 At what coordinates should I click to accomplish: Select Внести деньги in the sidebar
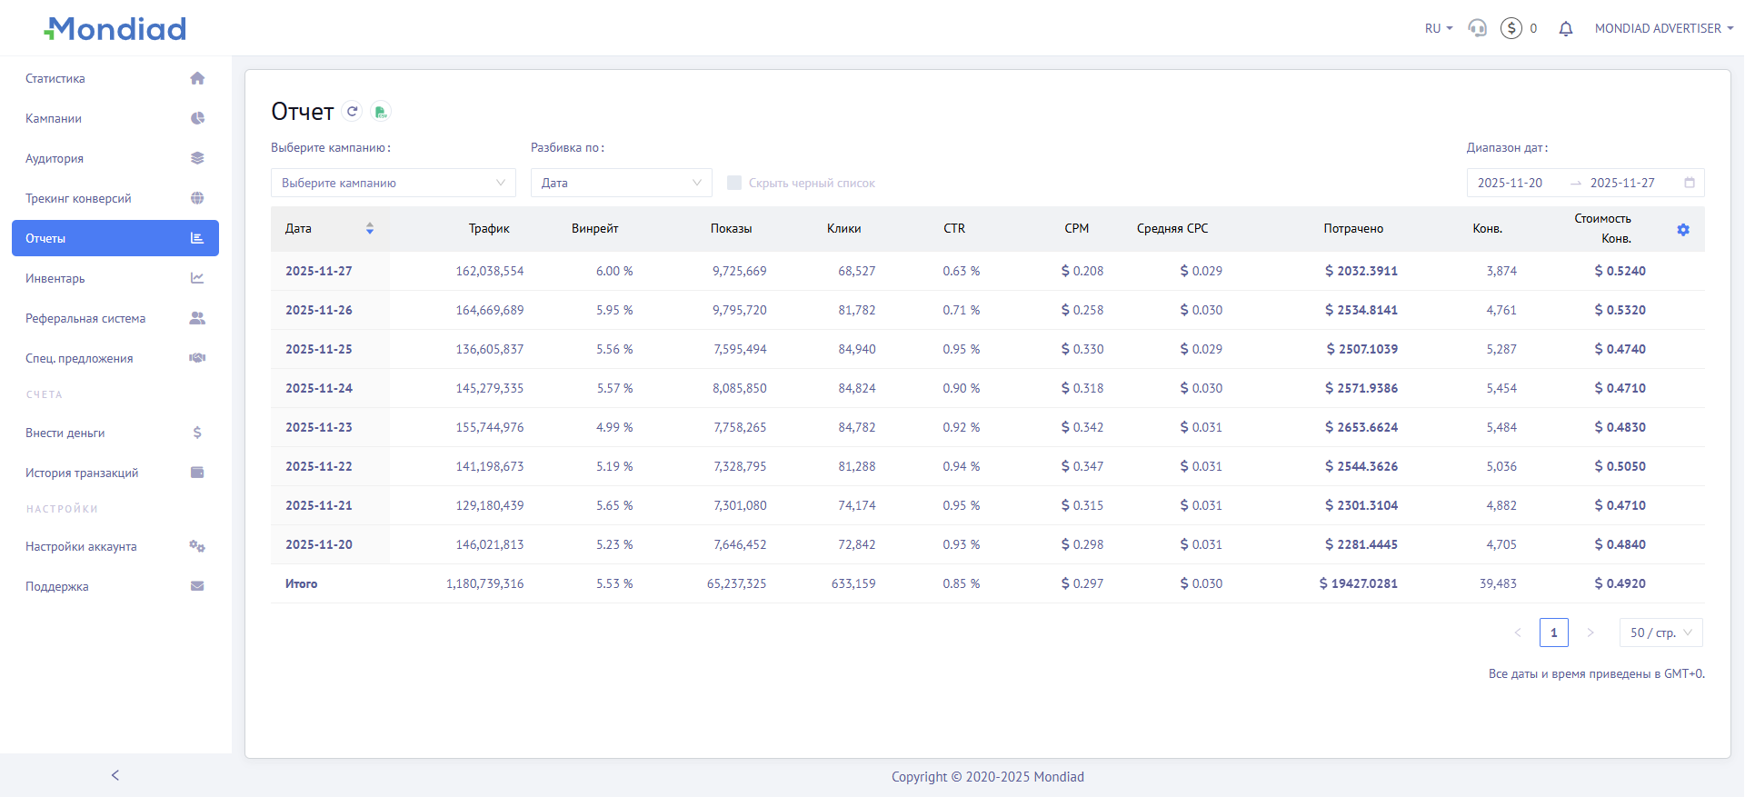[65, 433]
